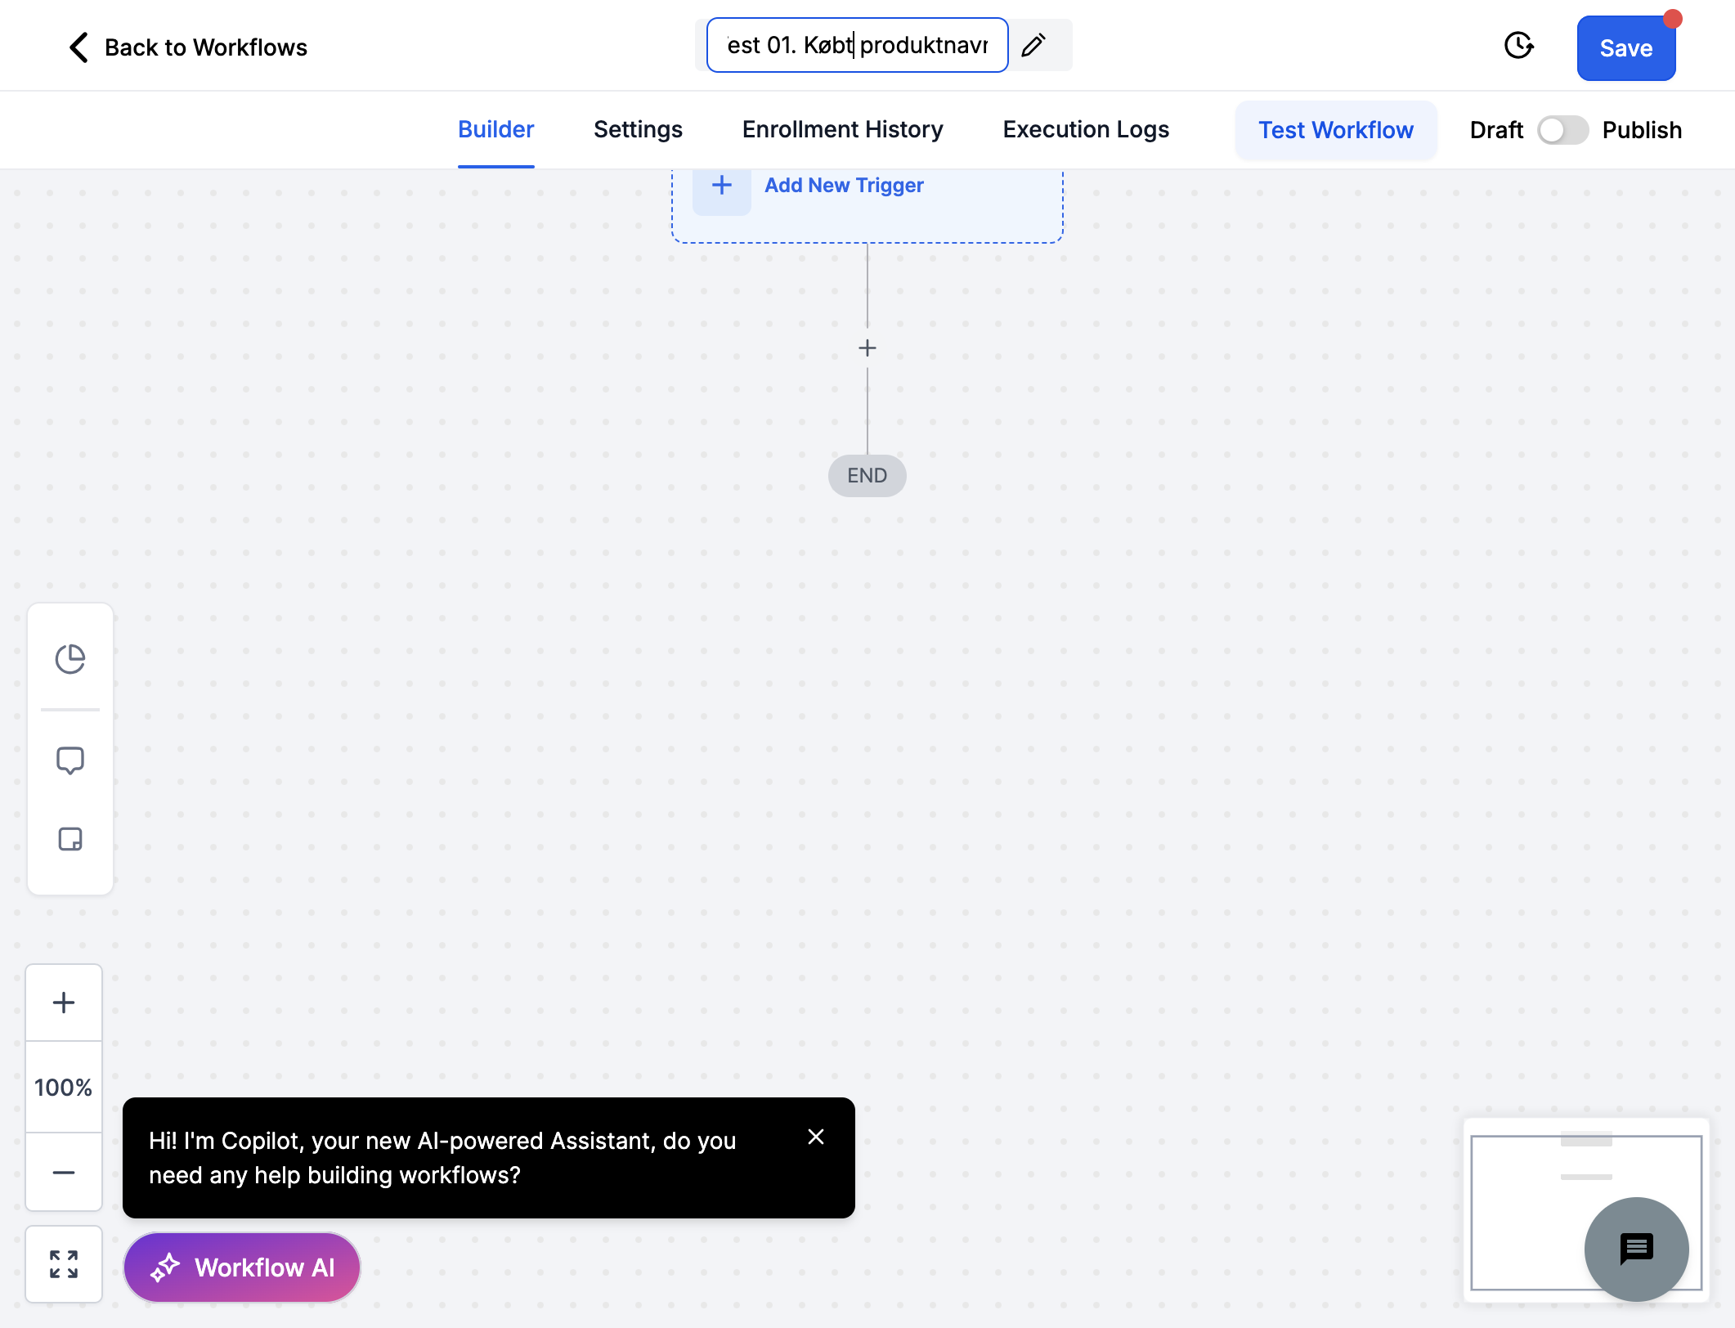Launch the Workflow AI assistant
This screenshot has width=1735, height=1328.
(242, 1267)
